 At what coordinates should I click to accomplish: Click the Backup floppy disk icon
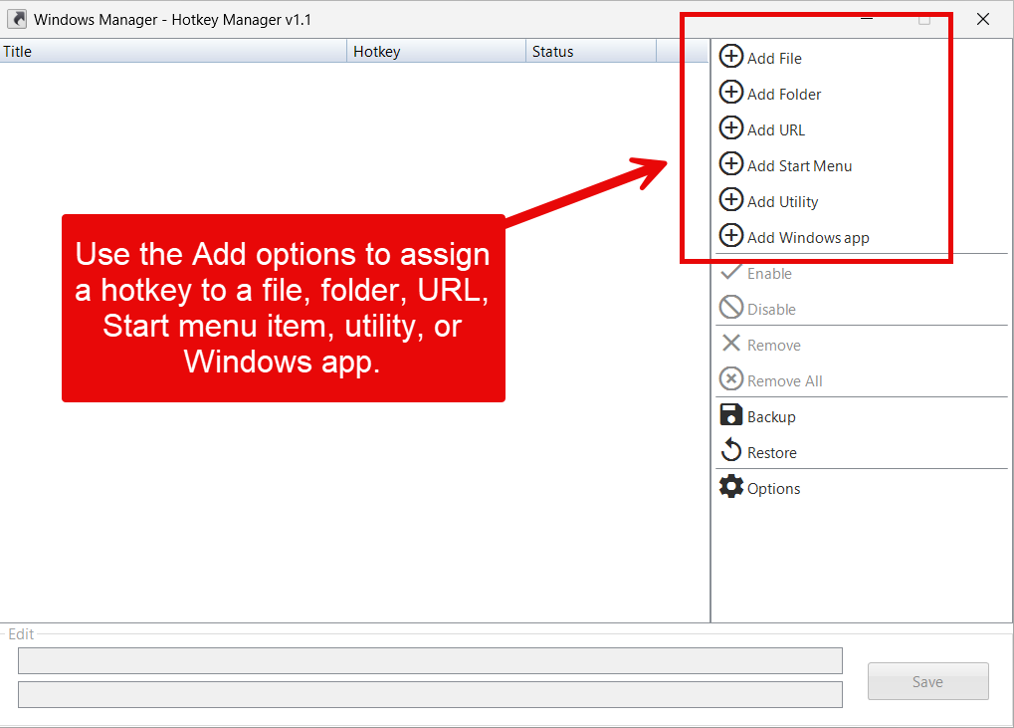tap(730, 414)
